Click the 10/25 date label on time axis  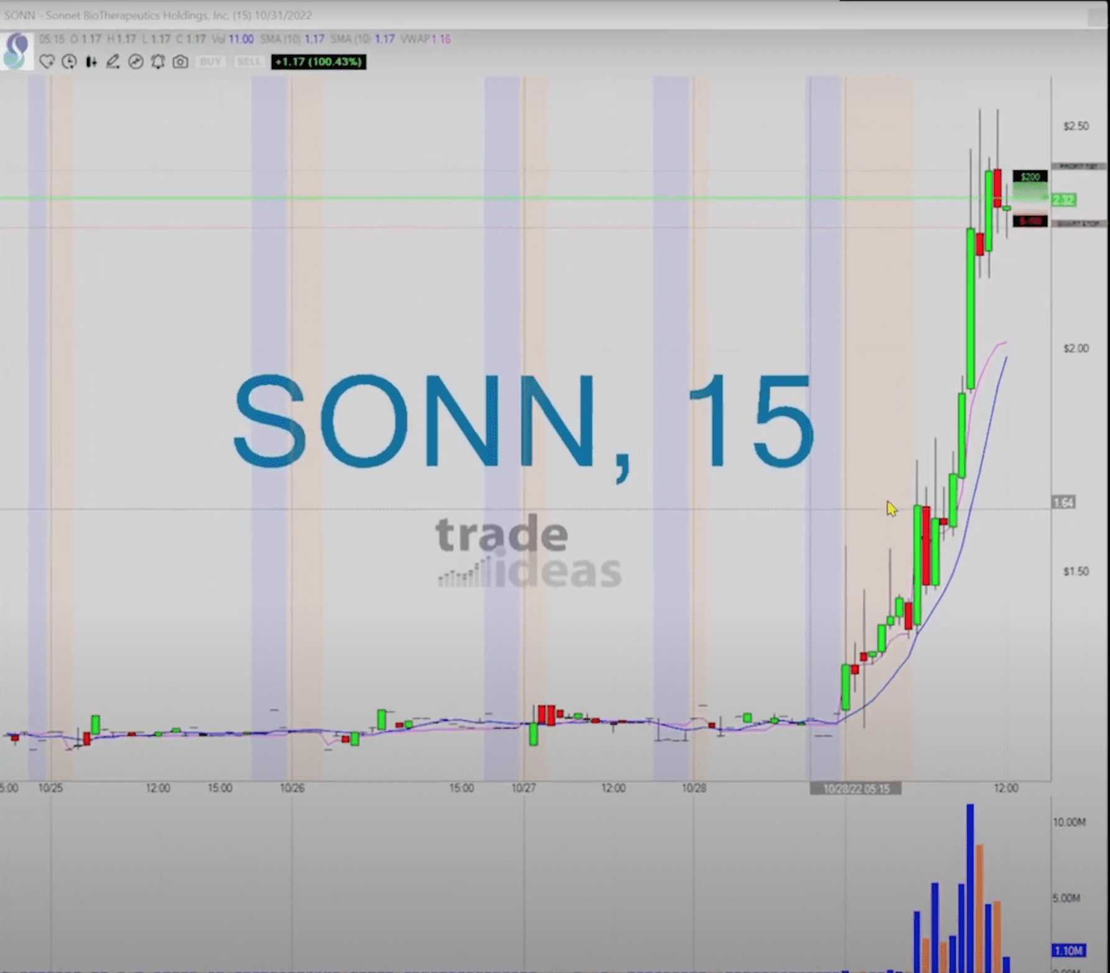coord(50,788)
